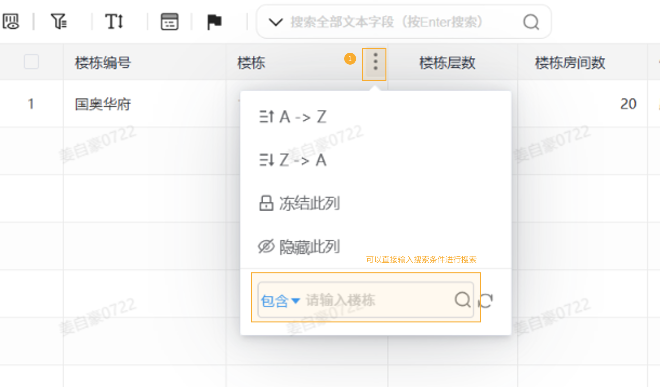Reset column filter with refresh icon

point(486,301)
